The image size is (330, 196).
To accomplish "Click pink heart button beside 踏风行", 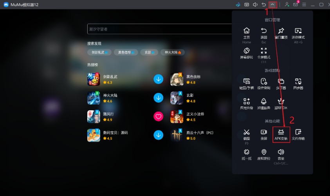I will 158,116.
